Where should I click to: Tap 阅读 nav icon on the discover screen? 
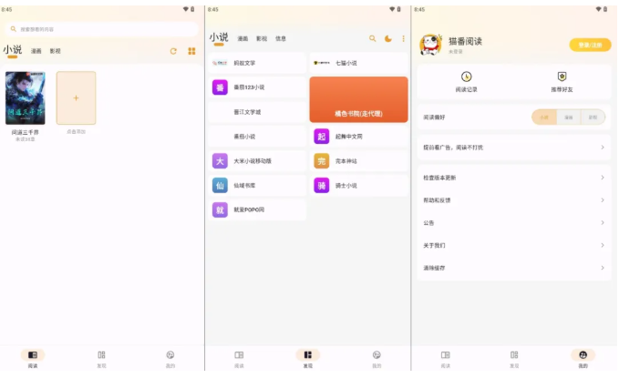pos(239,355)
